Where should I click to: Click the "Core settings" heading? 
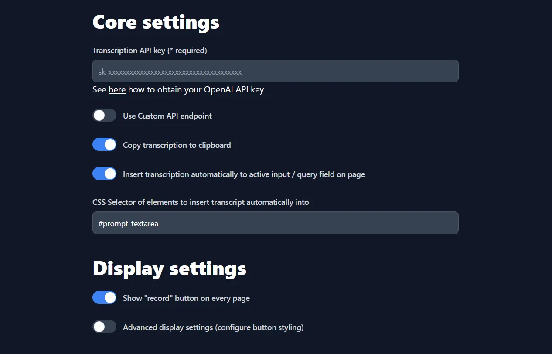point(156,22)
